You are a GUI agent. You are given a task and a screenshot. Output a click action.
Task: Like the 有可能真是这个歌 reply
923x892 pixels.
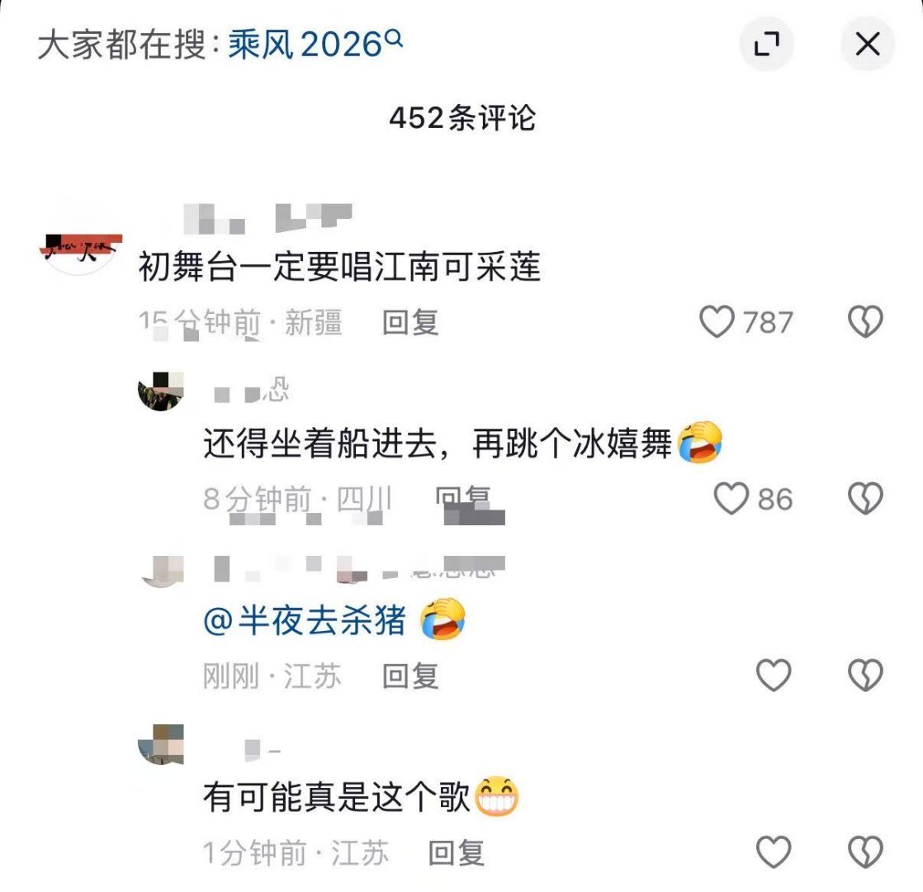click(773, 852)
